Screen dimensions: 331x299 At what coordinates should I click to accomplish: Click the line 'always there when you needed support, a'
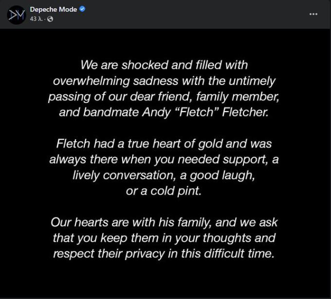click(164, 159)
